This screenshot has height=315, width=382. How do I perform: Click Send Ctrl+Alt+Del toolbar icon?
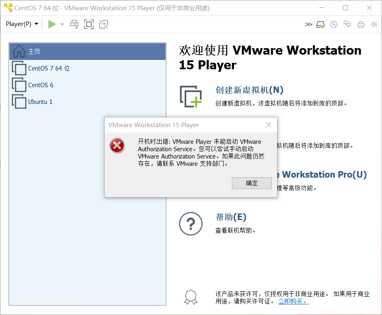tap(74, 24)
